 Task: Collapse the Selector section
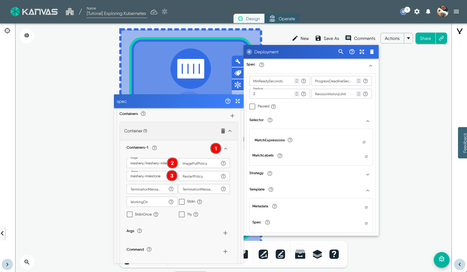pos(367,121)
